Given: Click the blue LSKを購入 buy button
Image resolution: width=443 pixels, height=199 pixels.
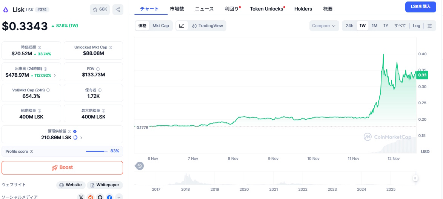Looking at the screenshot, I should [420, 6].
